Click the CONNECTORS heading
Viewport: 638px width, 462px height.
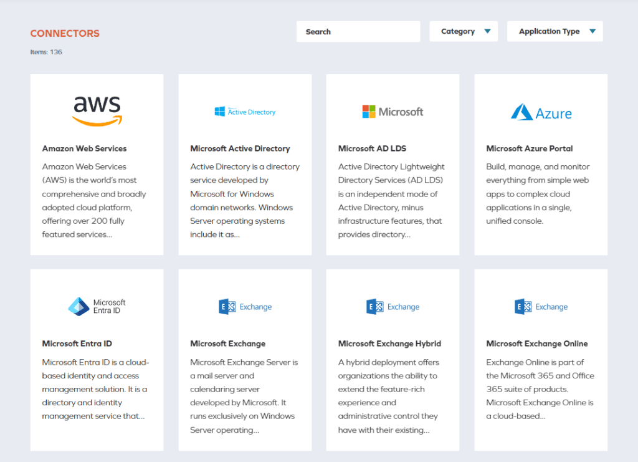pos(65,34)
